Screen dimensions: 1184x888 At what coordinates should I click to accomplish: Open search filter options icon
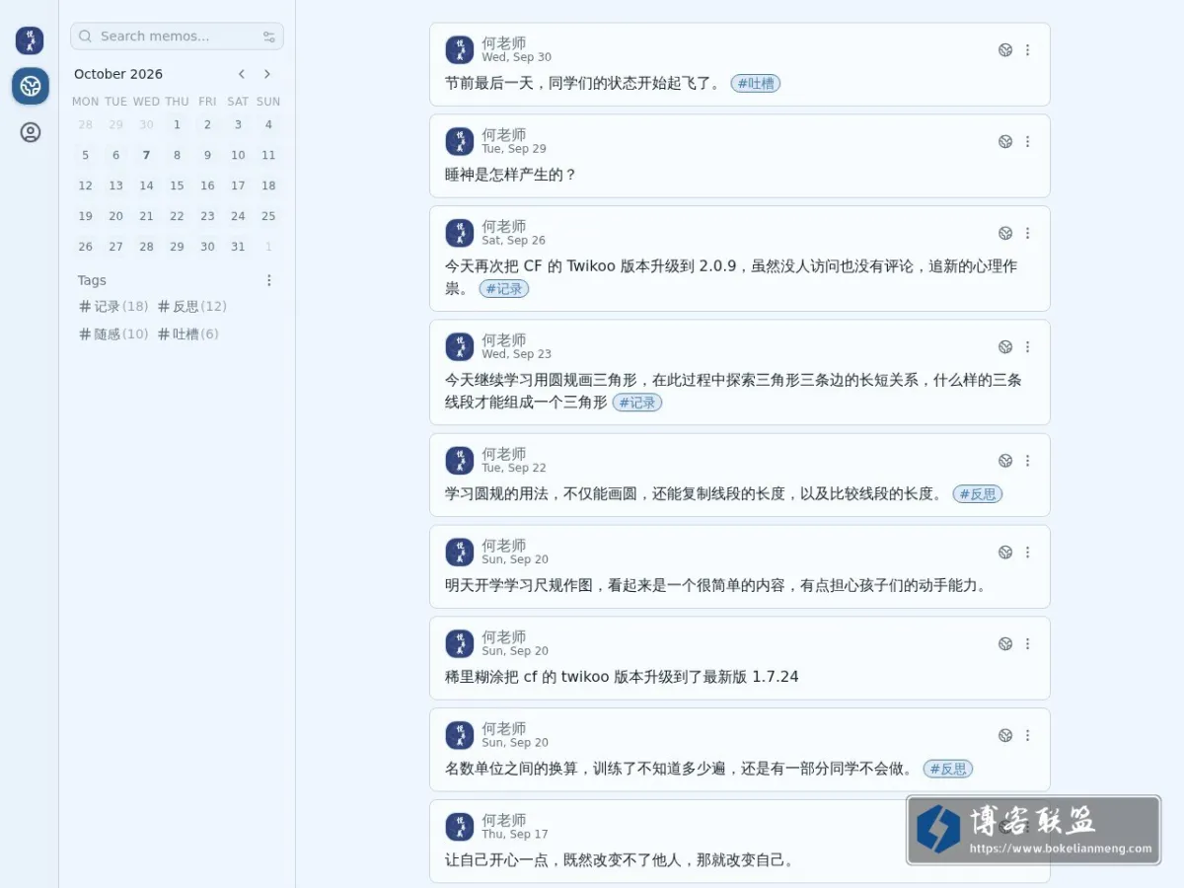268,37
